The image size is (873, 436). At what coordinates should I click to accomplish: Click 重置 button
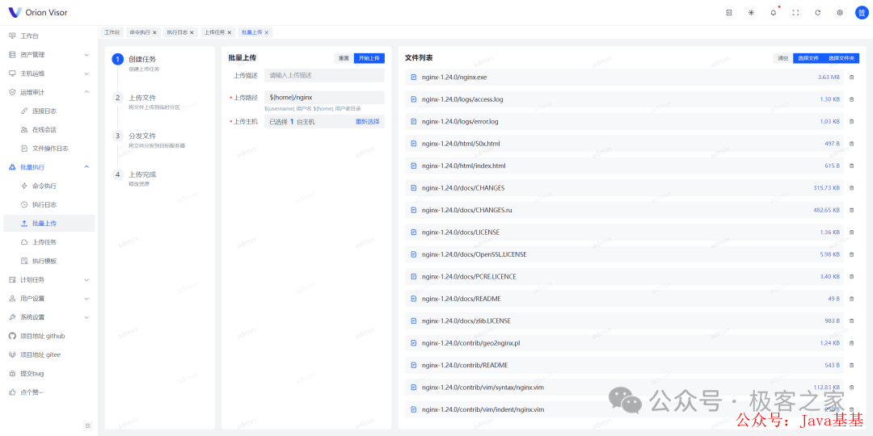pos(344,58)
